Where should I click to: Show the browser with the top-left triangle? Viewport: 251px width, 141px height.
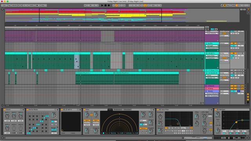2,9
